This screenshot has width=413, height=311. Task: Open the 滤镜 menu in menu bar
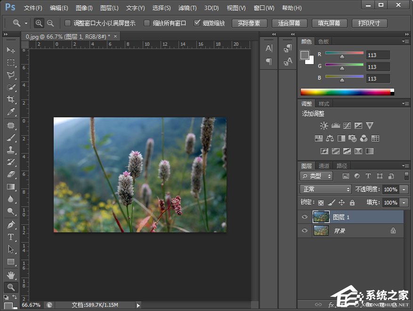pyautogui.click(x=186, y=8)
